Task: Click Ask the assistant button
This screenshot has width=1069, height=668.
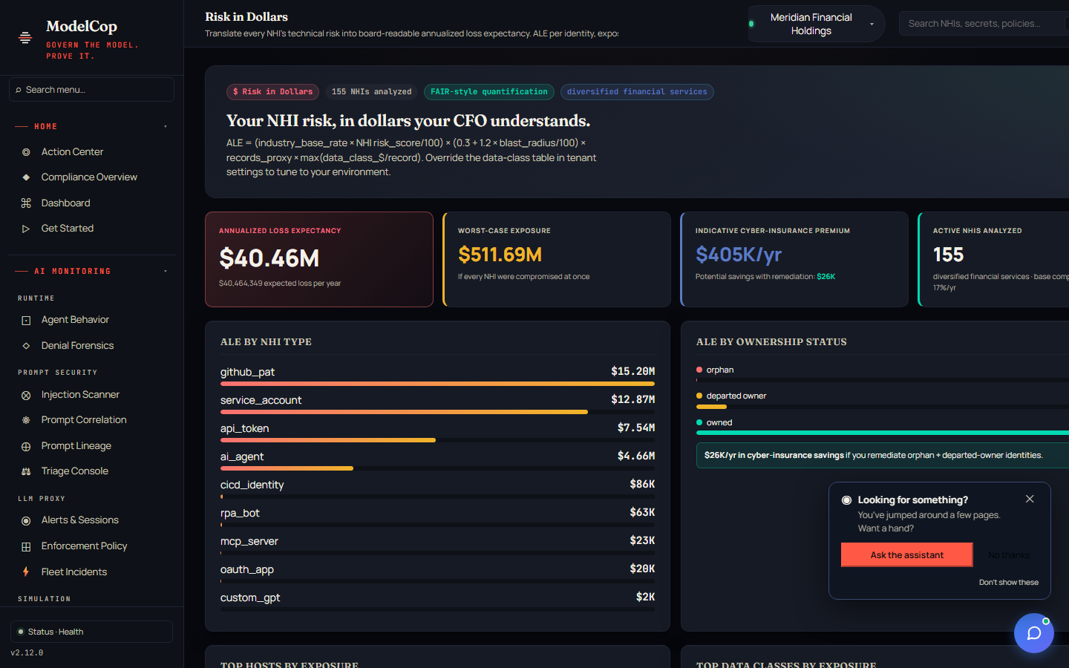Action: coord(906,555)
